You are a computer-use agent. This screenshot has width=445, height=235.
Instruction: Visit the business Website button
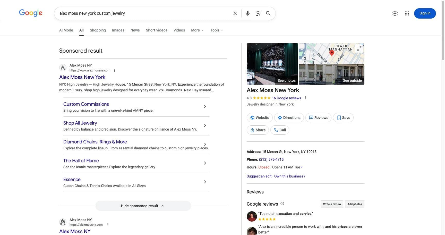(260, 118)
